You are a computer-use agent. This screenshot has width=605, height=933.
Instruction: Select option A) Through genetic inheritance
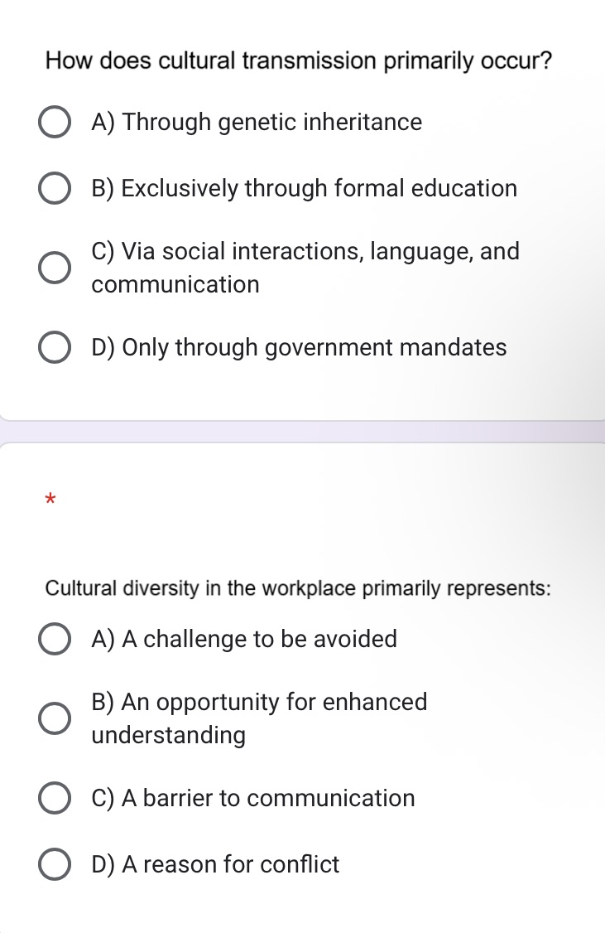click(x=55, y=122)
